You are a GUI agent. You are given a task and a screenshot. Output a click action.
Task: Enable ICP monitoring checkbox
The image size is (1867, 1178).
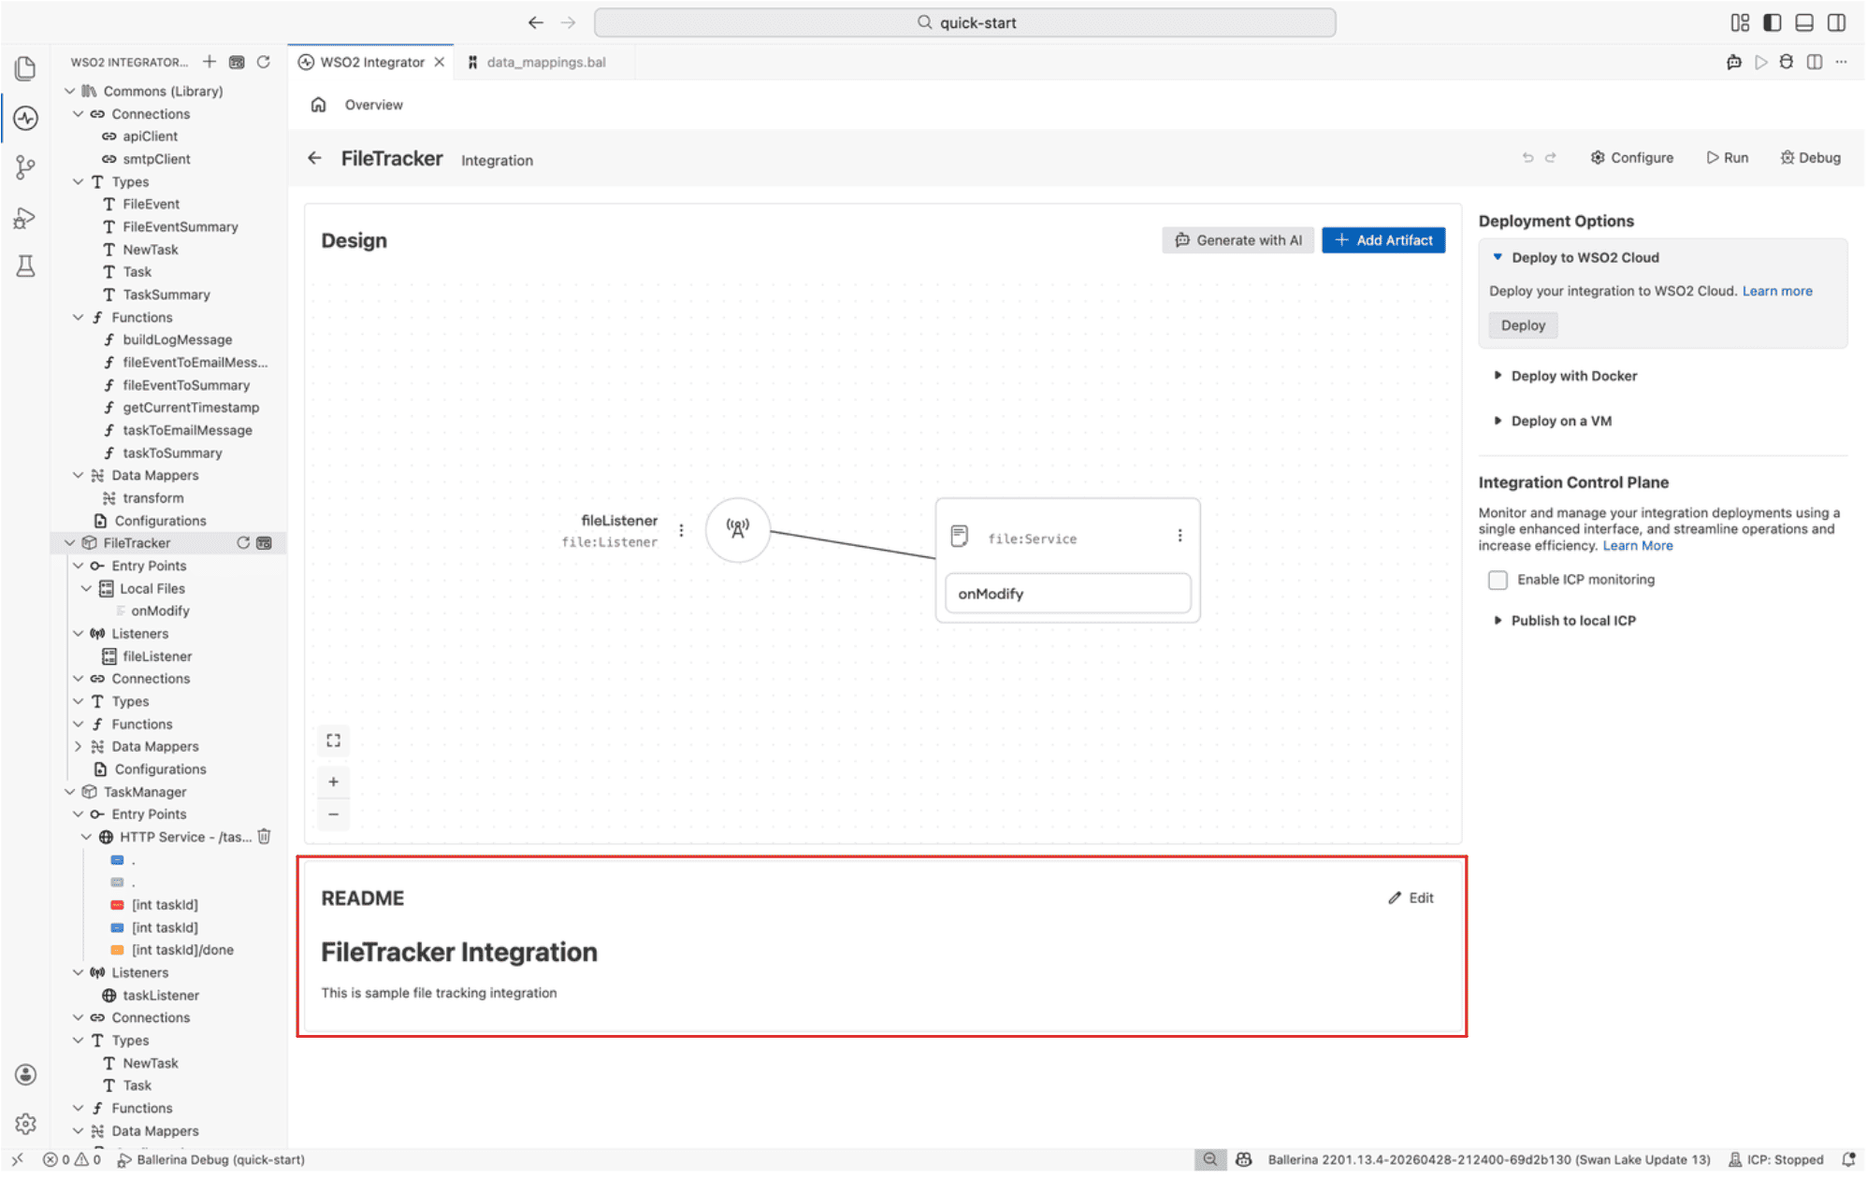click(x=1498, y=580)
